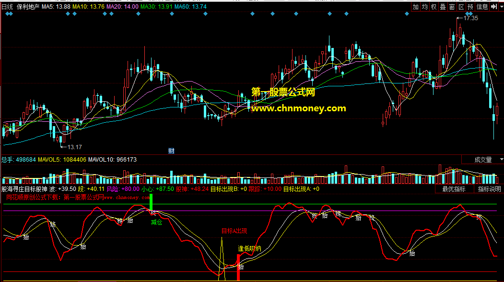Click the 总手: 498684 volume value
The height and width of the screenshot is (282, 504).
point(19,160)
